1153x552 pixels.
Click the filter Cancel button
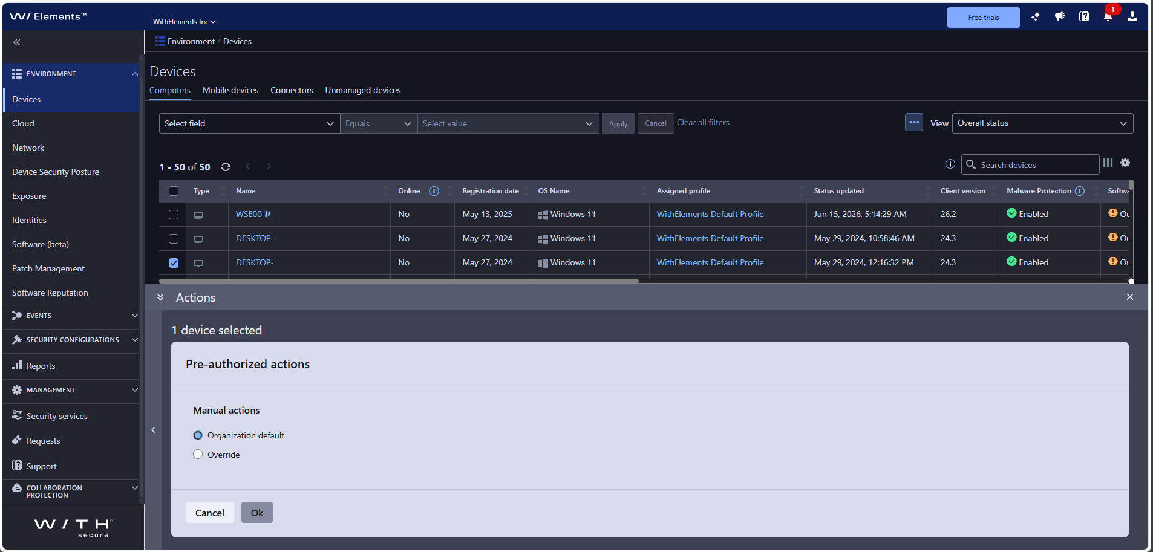pos(656,123)
